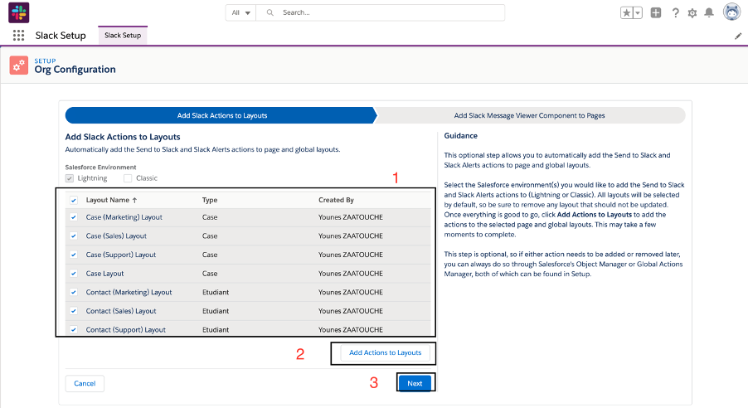748x408 pixels.
Task: Switch to the Slack Setup tab
Action: (123, 36)
